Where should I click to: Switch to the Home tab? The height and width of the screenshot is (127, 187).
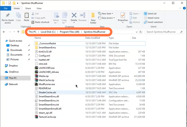[x=17, y=8]
